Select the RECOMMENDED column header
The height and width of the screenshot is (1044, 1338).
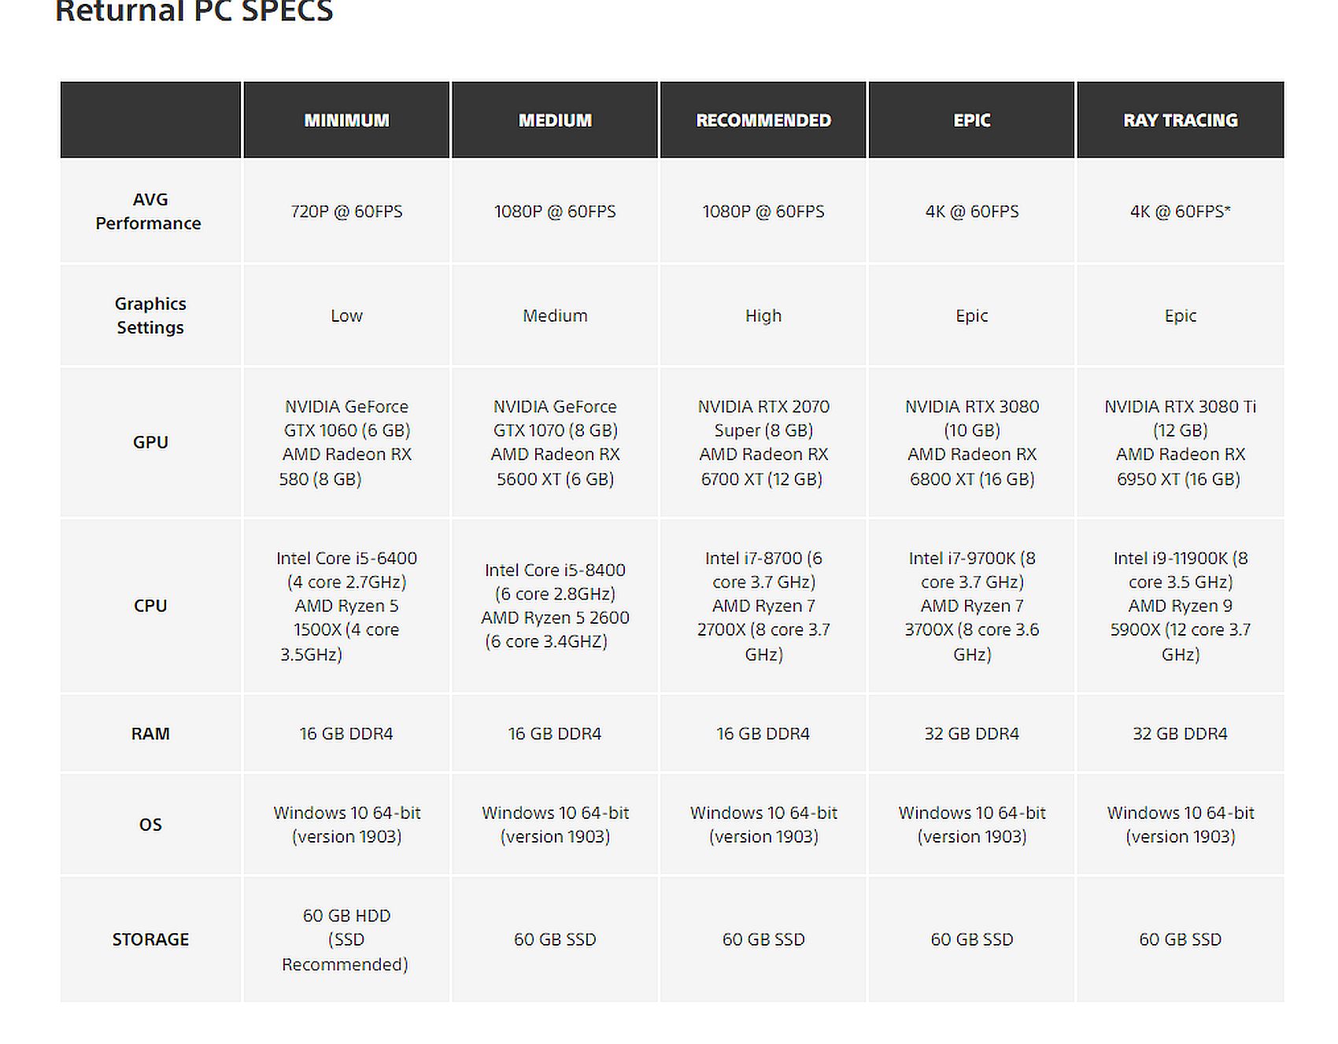click(x=763, y=120)
